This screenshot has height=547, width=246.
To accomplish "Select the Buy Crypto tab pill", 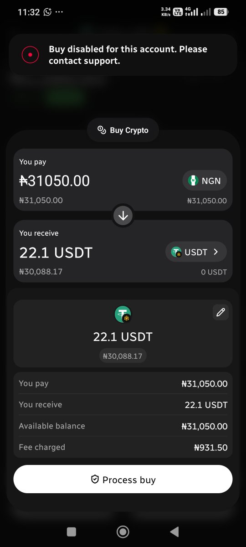I will click(123, 130).
